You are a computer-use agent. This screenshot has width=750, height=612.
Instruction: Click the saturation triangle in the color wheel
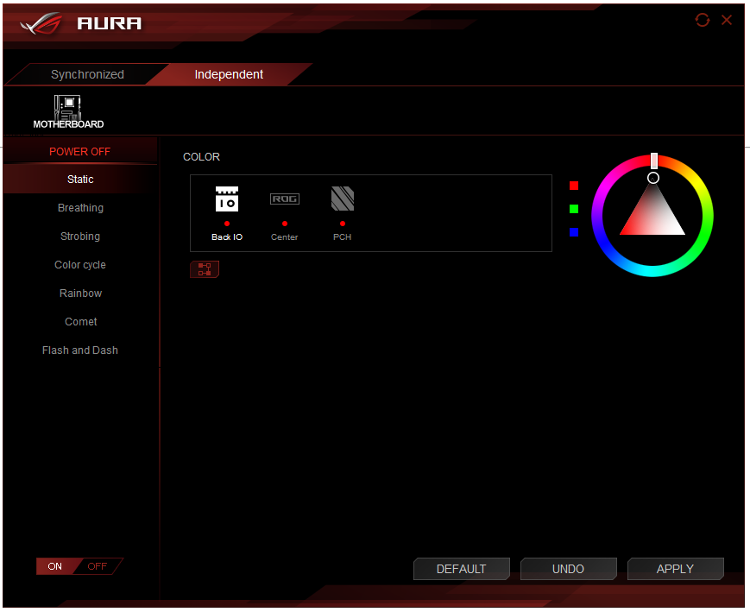652,213
